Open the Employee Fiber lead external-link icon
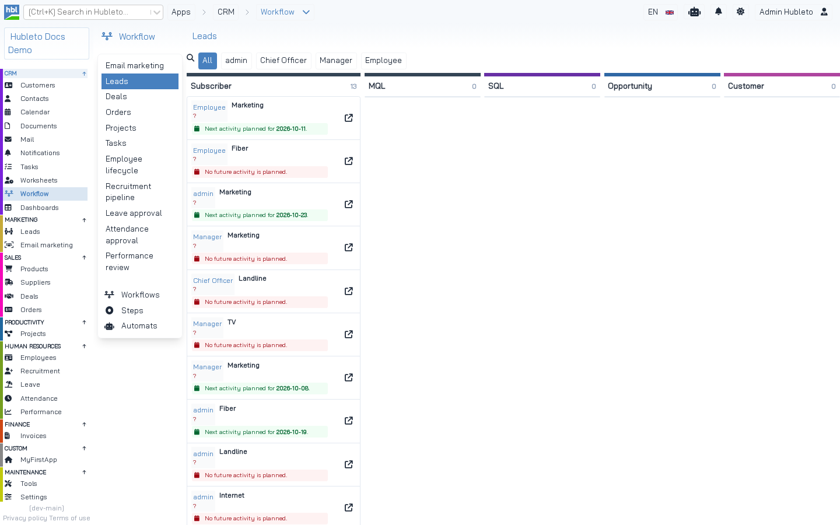Viewport: 840px width, 525px height. [349, 161]
